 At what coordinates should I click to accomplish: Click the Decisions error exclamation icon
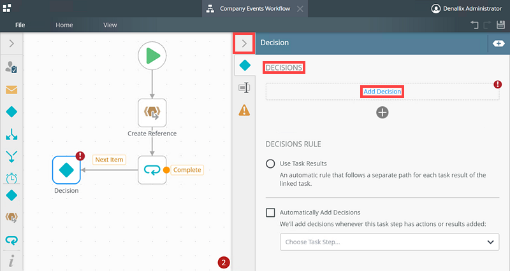[x=498, y=85]
